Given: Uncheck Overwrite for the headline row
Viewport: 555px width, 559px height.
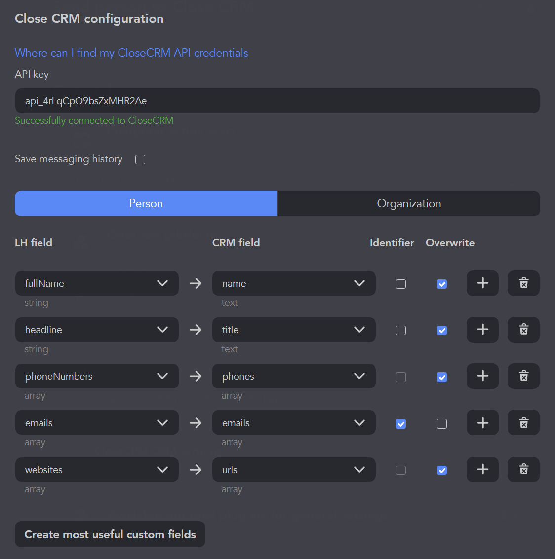Looking at the screenshot, I should pyautogui.click(x=442, y=331).
